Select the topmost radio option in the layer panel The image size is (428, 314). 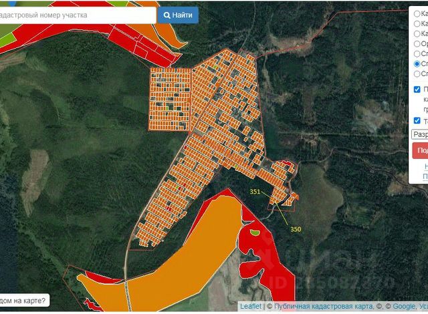[x=417, y=13]
